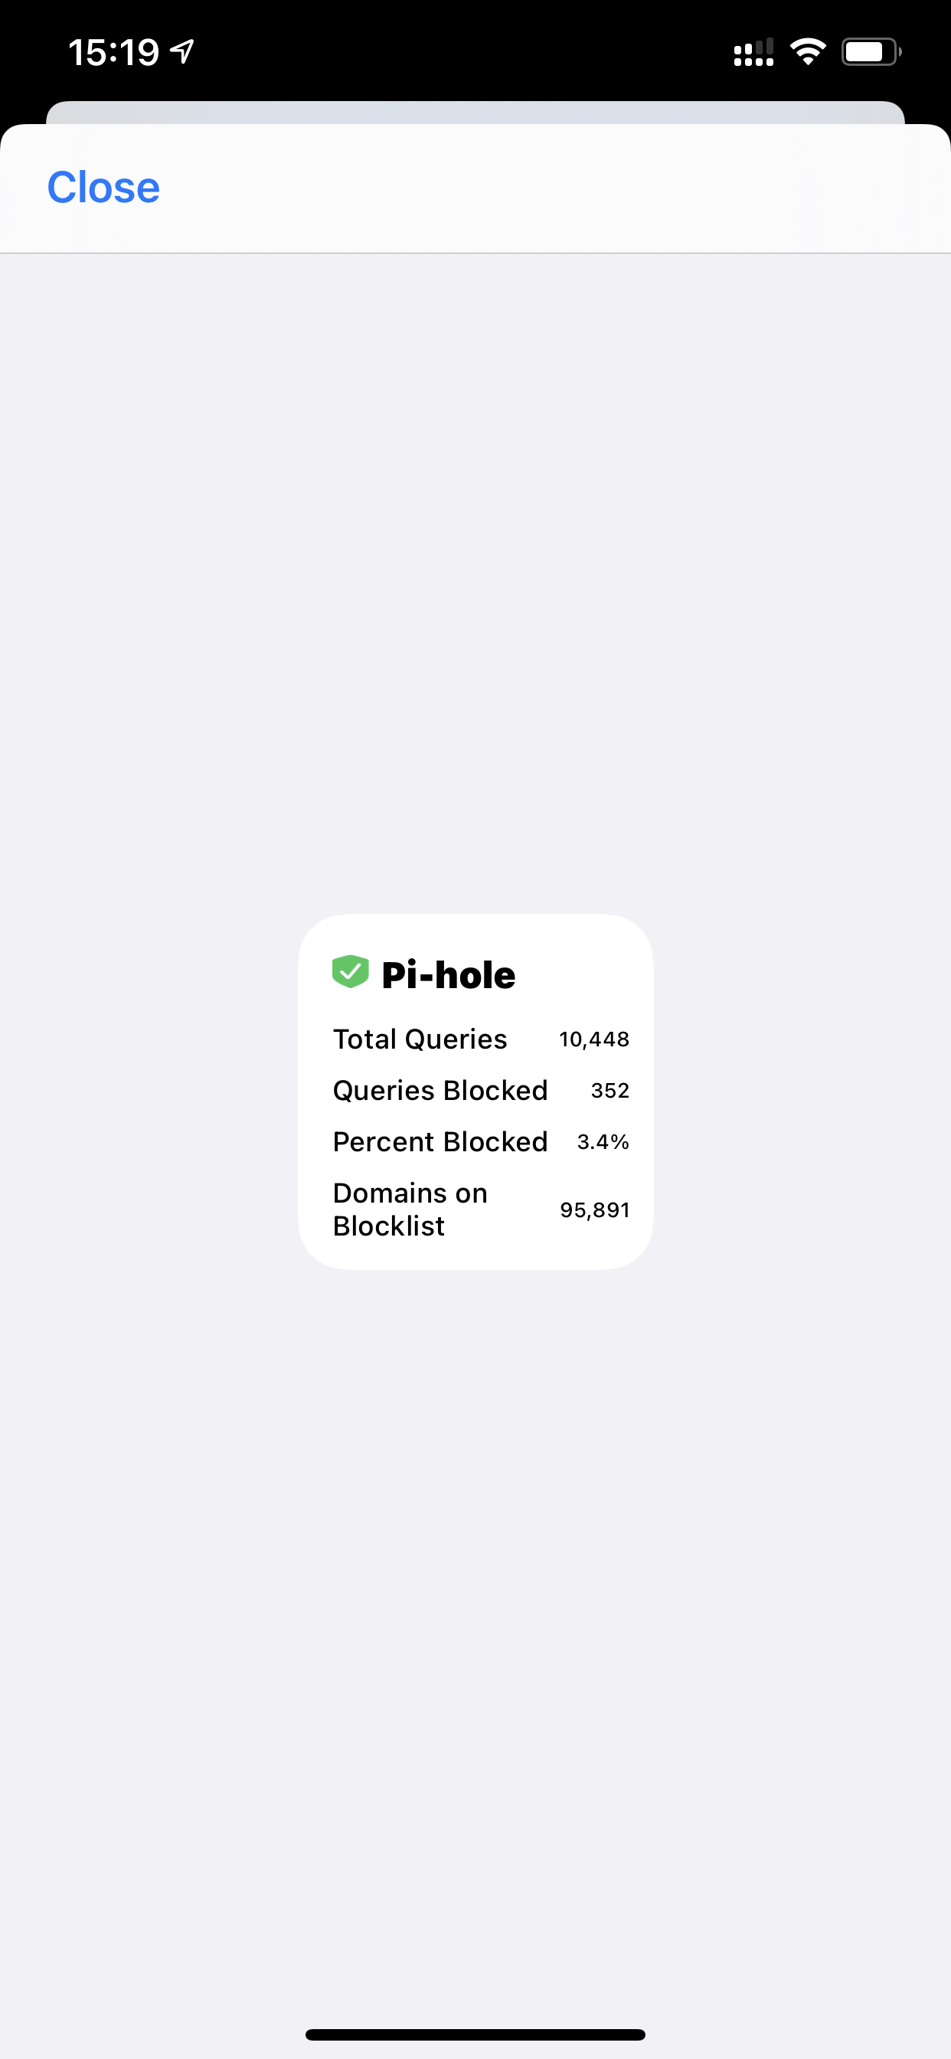Tap the Domains on Blocklist label

[x=409, y=1210]
